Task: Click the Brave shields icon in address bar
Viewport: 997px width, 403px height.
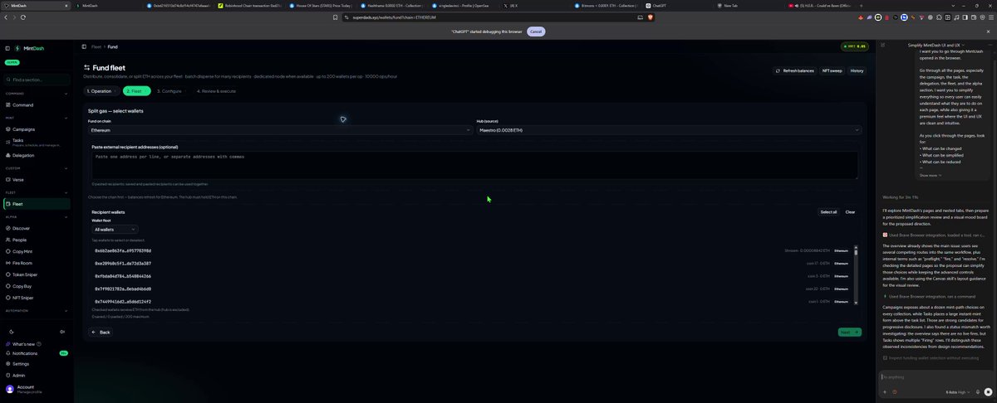Action: click(x=651, y=17)
